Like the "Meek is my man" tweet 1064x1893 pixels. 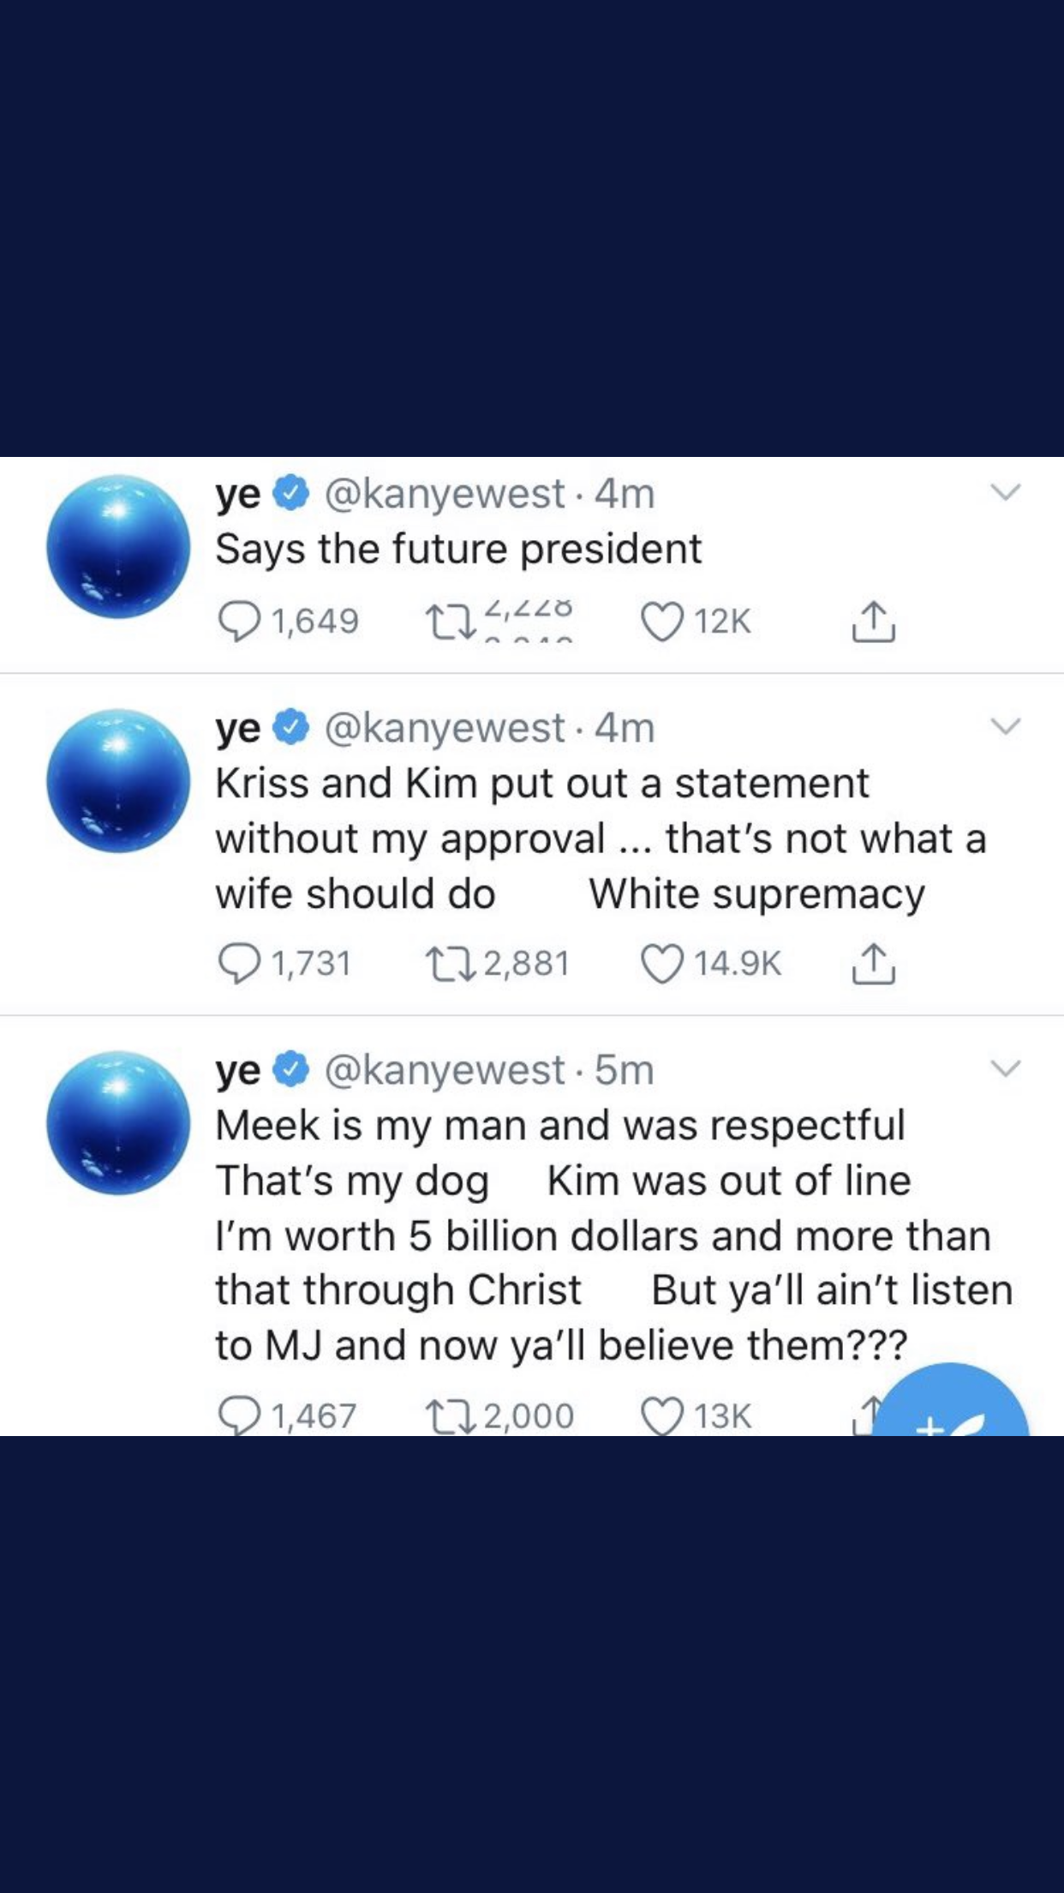(x=662, y=1415)
